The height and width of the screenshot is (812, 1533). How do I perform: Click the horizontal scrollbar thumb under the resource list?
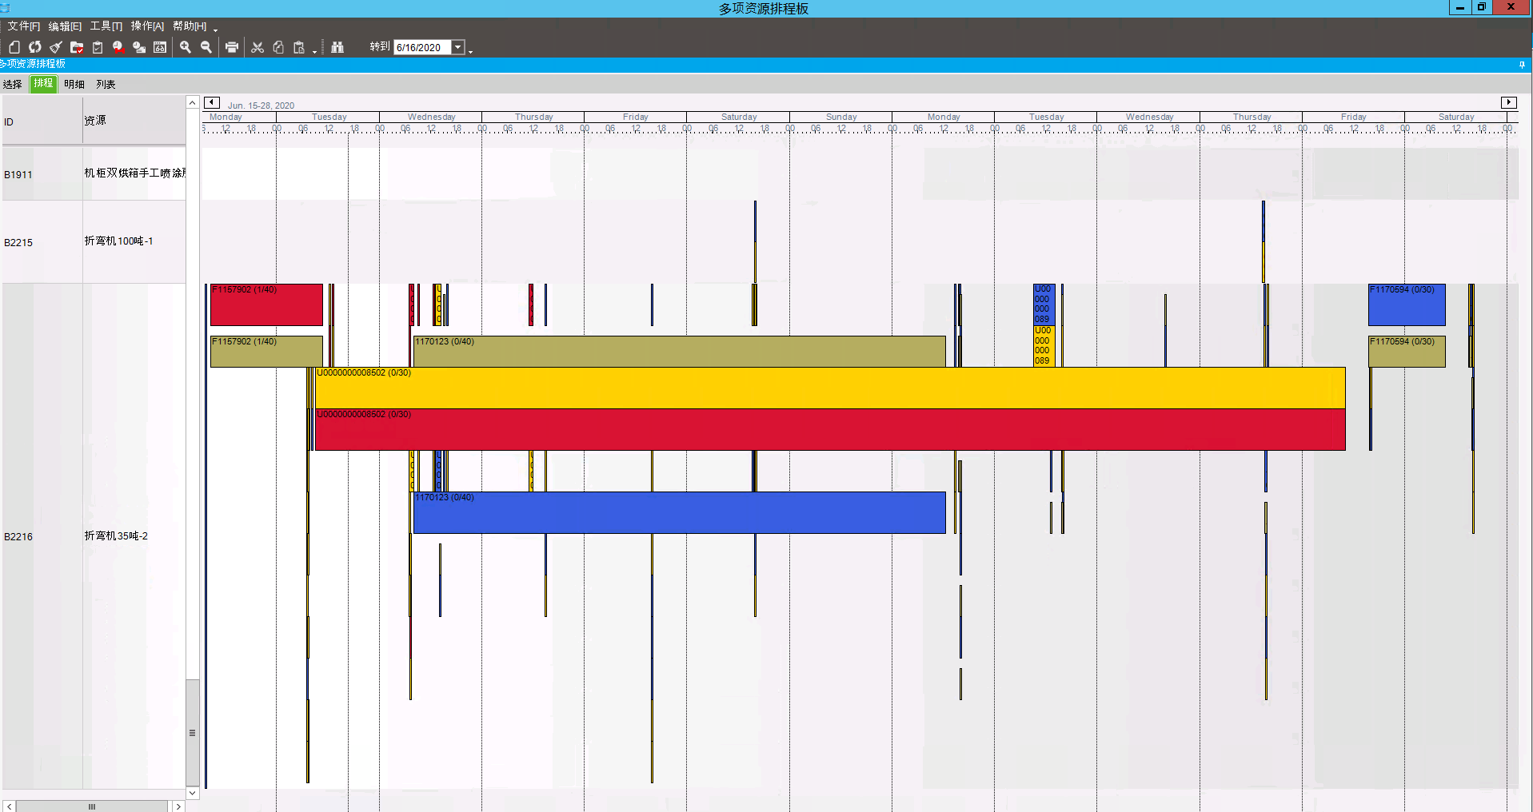[x=92, y=806]
